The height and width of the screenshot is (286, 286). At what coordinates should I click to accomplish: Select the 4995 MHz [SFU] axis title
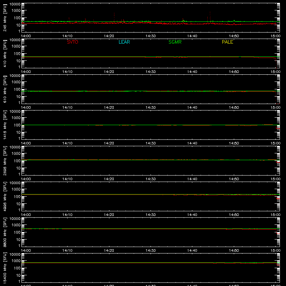click(x=5, y=196)
